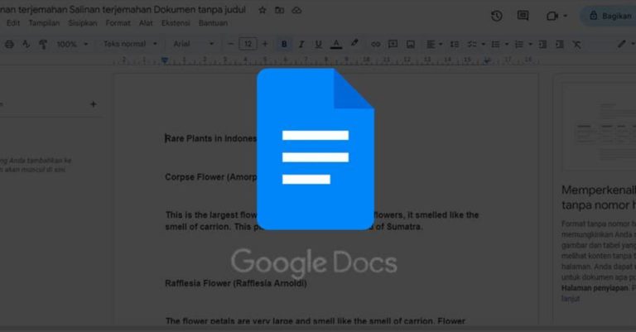Click "The flower petals are very large" line

pos(316,321)
